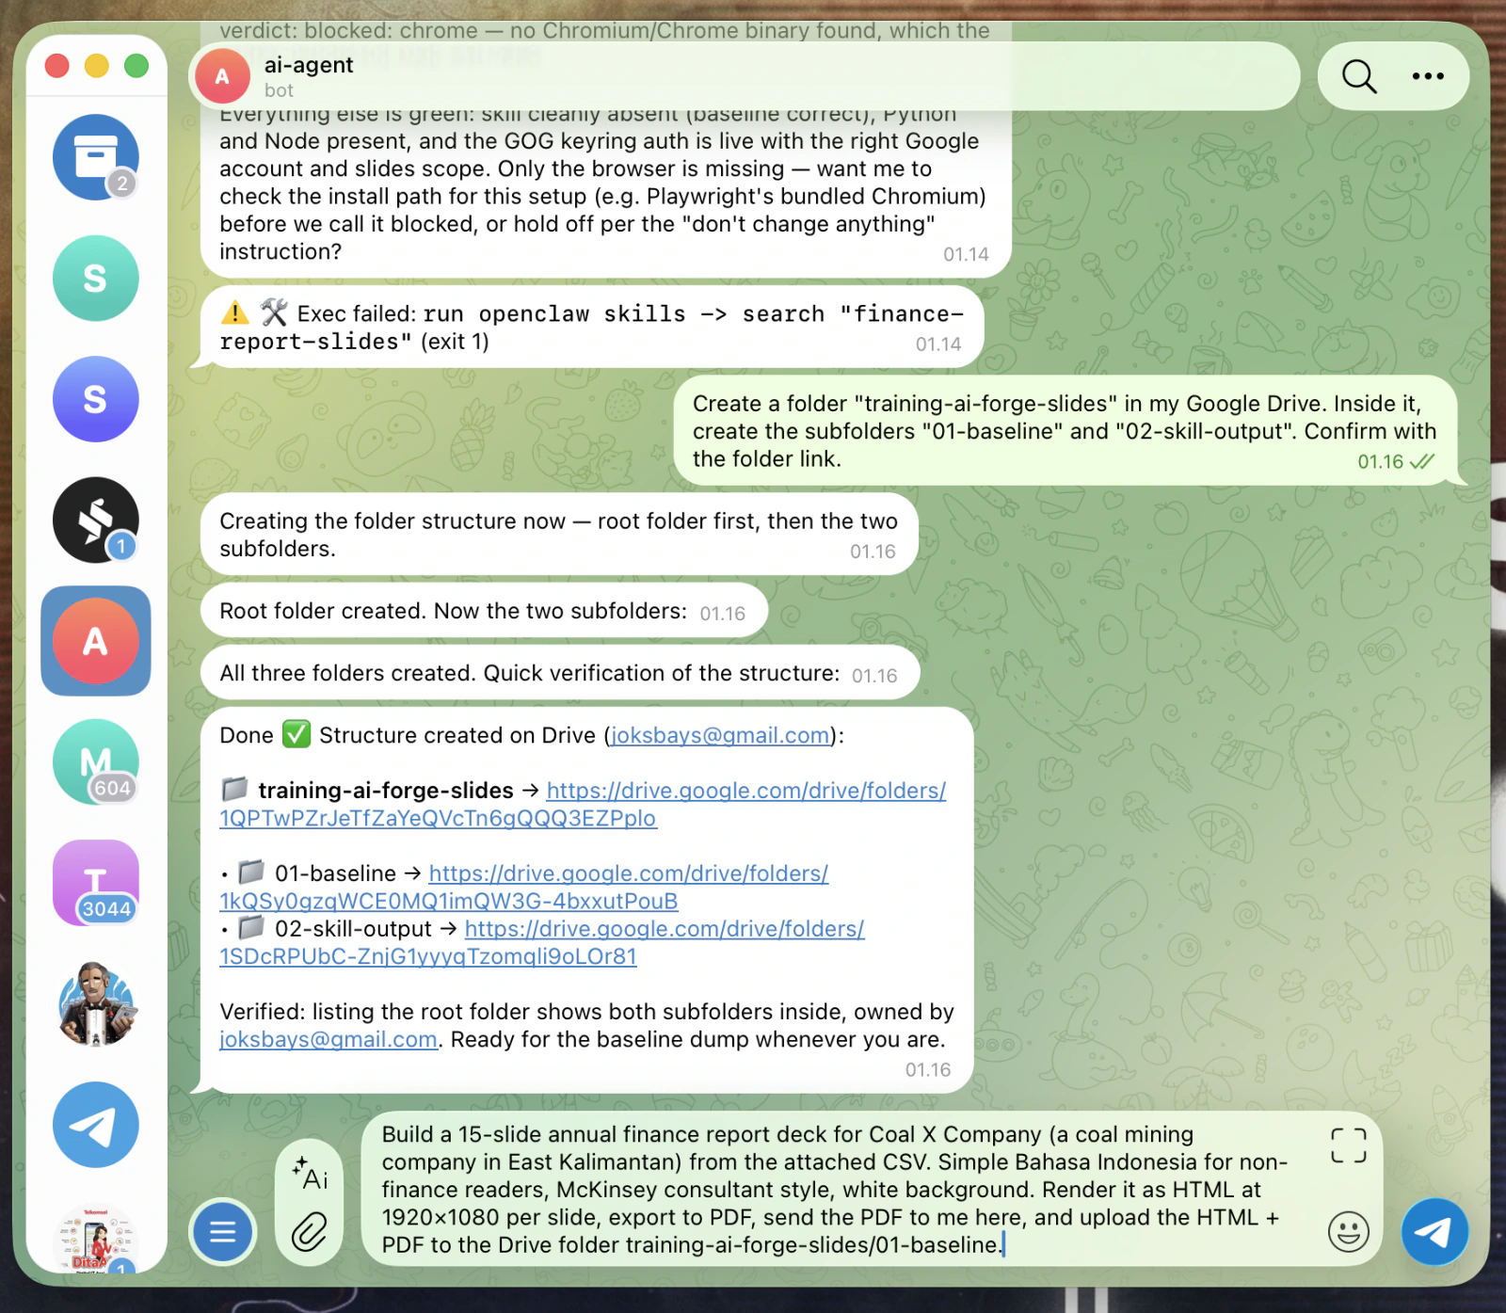Click the joksbays@gmail.com link after "Structure created on Drive"
The height and width of the screenshot is (1313, 1506).
(721, 735)
